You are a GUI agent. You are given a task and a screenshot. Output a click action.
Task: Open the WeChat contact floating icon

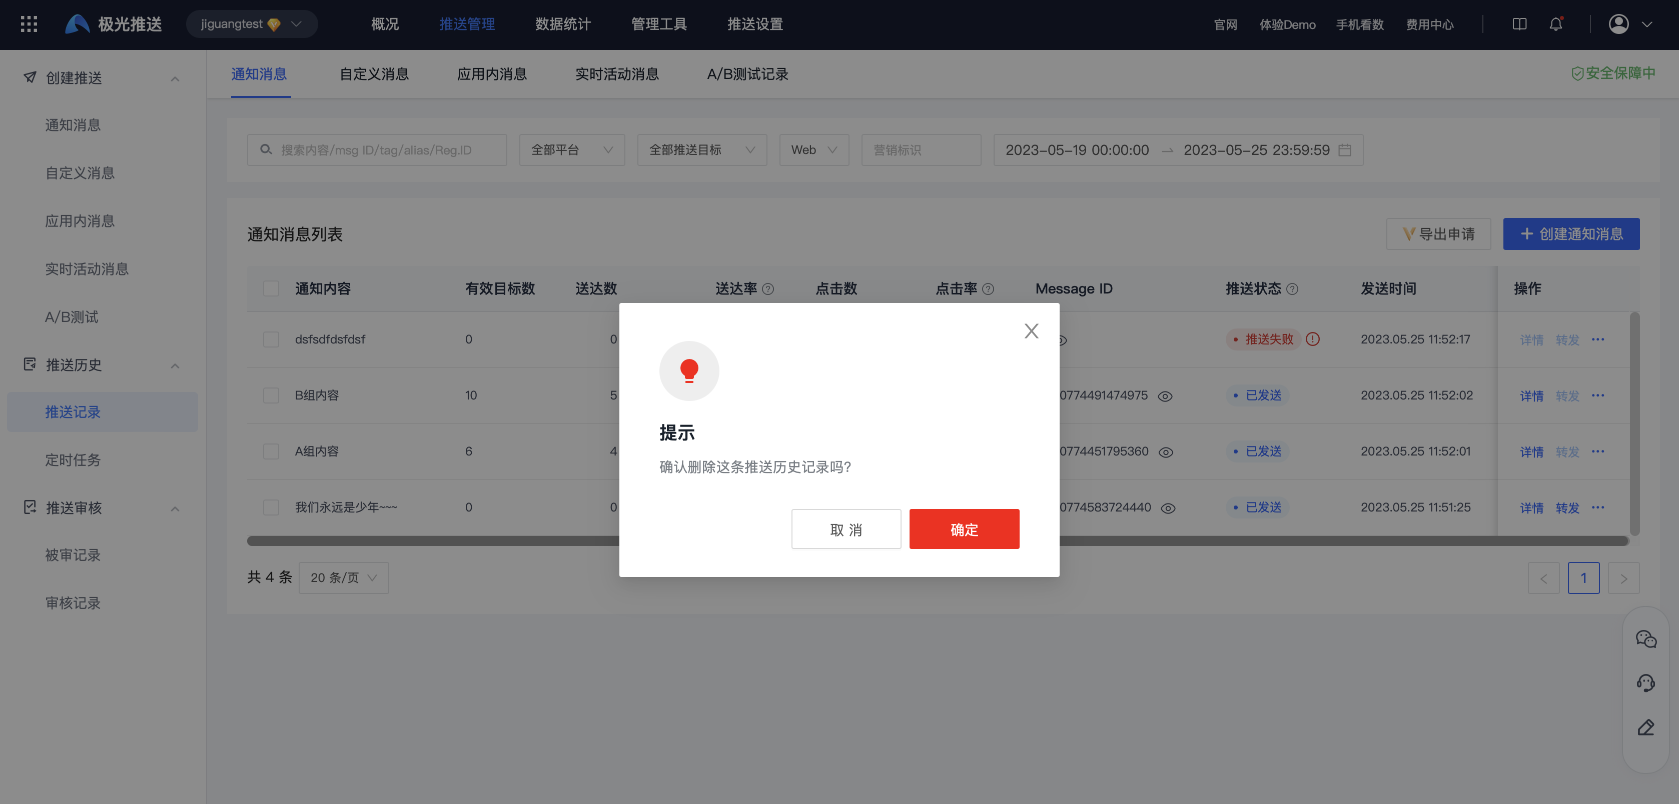pos(1646,638)
